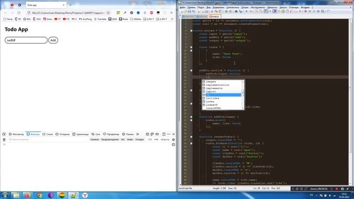Bookmark this page with the star icon
The image size is (354, 199).
tap(108, 13)
